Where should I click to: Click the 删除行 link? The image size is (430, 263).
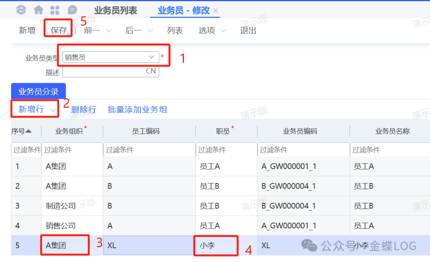(84, 109)
